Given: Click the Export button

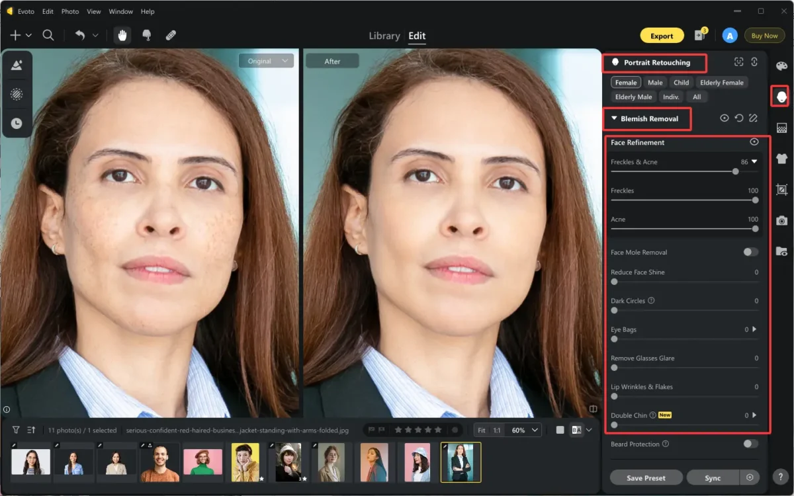Looking at the screenshot, I should pos(662,36).
